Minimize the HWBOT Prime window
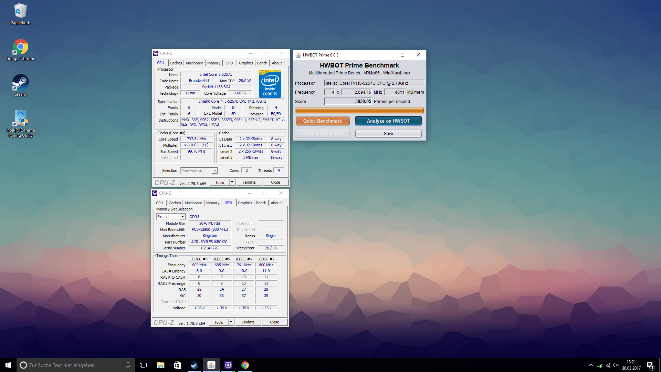Screen dimensions: 661x372 [387, 55]
